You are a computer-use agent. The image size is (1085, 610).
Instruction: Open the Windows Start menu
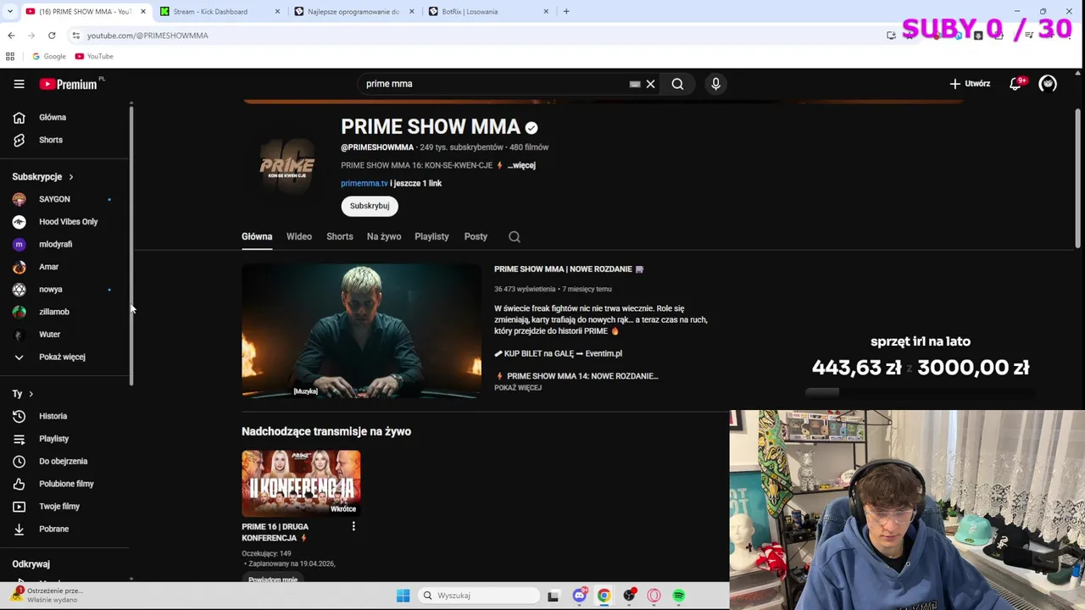[403, 596]
